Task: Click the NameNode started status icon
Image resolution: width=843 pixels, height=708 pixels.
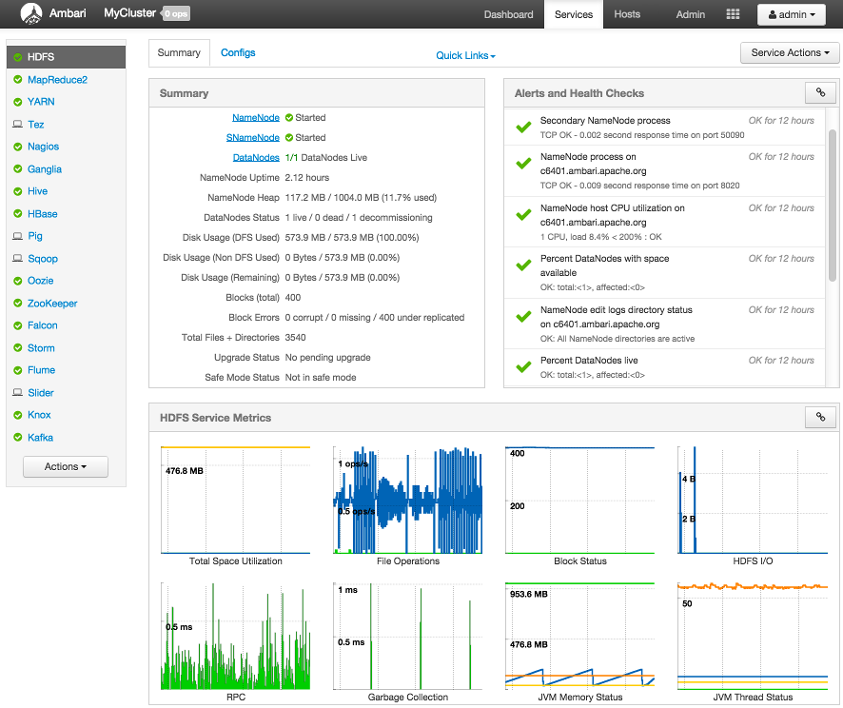Action: (x=289, y=117)
